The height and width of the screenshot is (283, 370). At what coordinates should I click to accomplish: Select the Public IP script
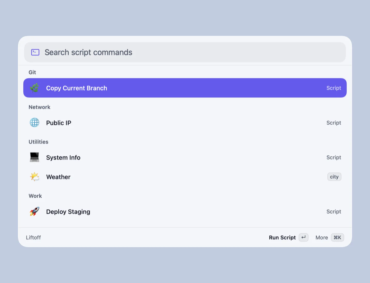(x=185, y=123)
